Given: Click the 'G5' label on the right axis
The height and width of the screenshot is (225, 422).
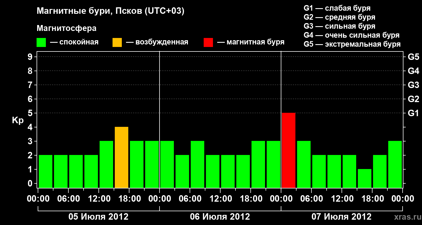Looking at the screenshot, I should click(x=413, y=57).
